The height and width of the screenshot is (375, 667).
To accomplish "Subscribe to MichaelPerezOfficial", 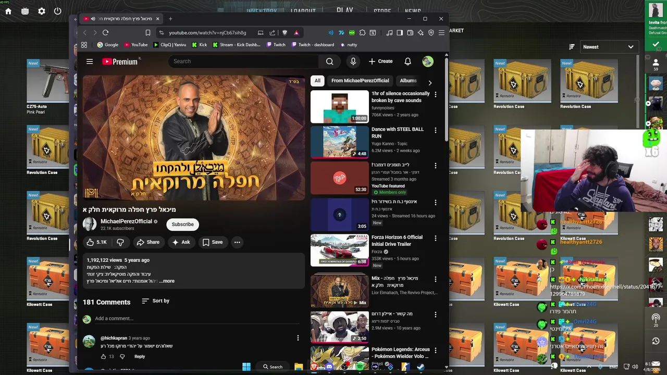I will pyautogui.click(x=183, y=224).
